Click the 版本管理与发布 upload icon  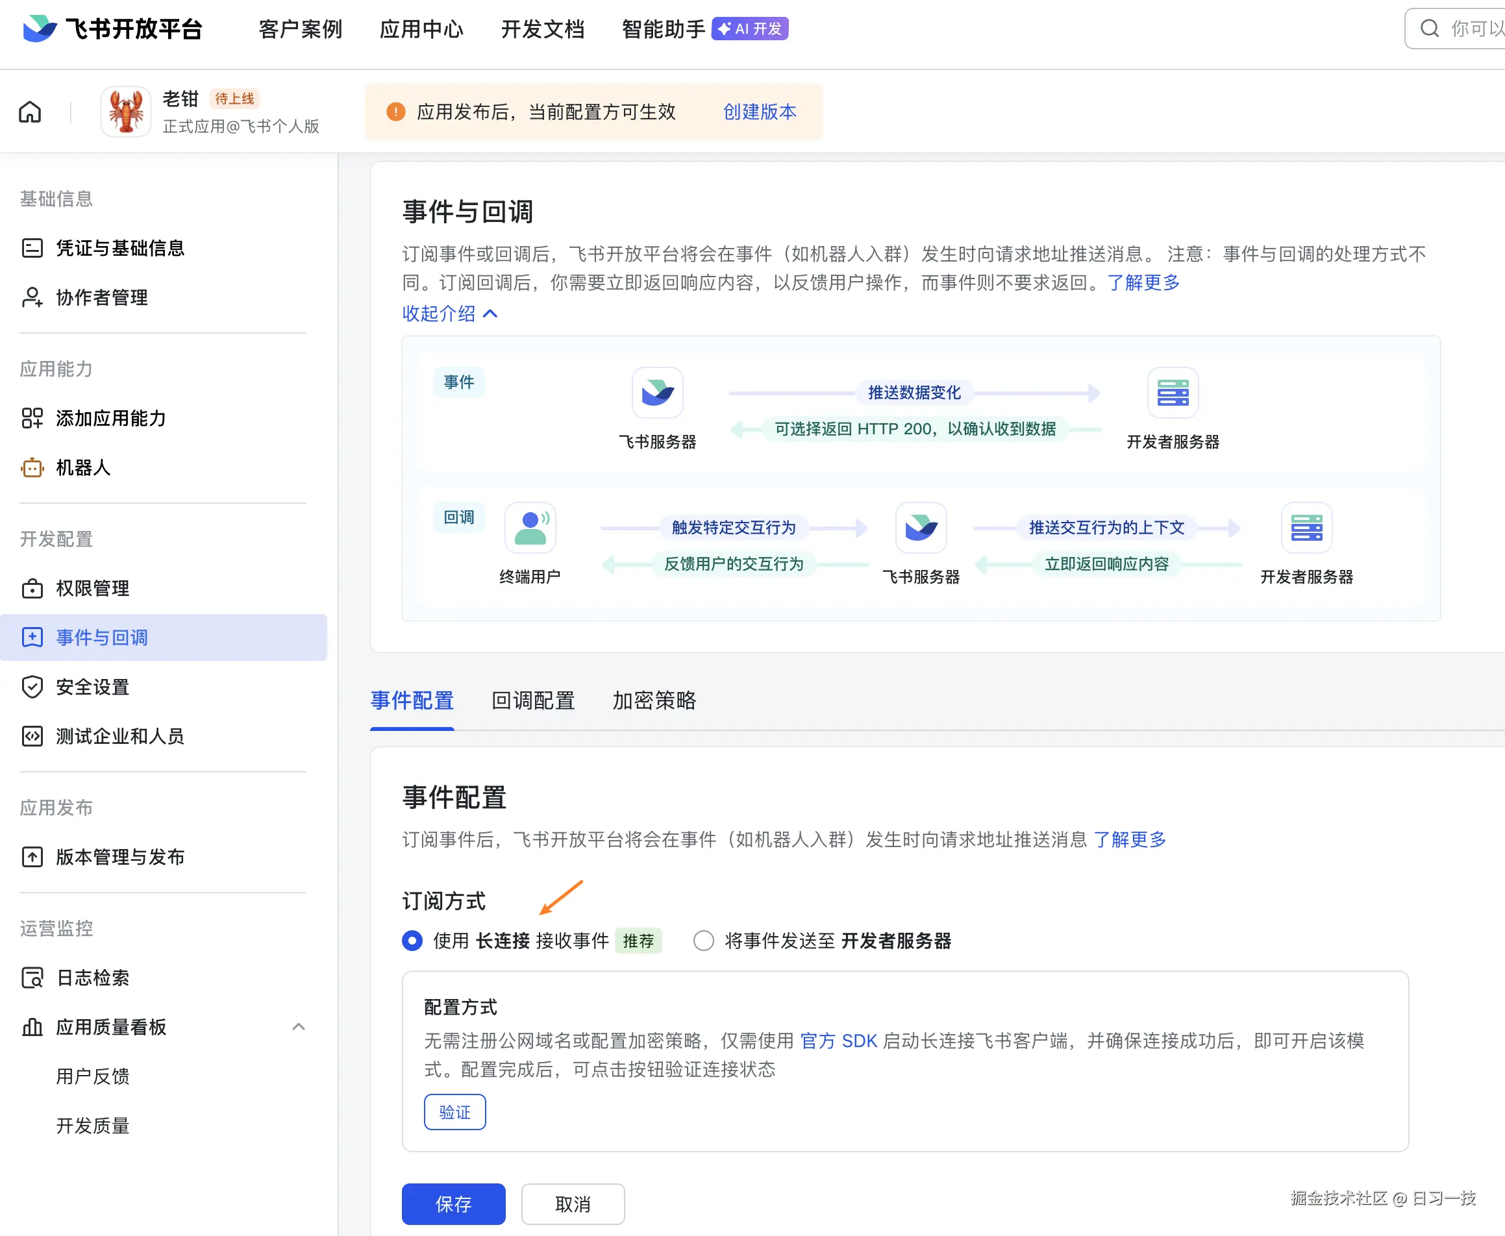tap(32, 856)
